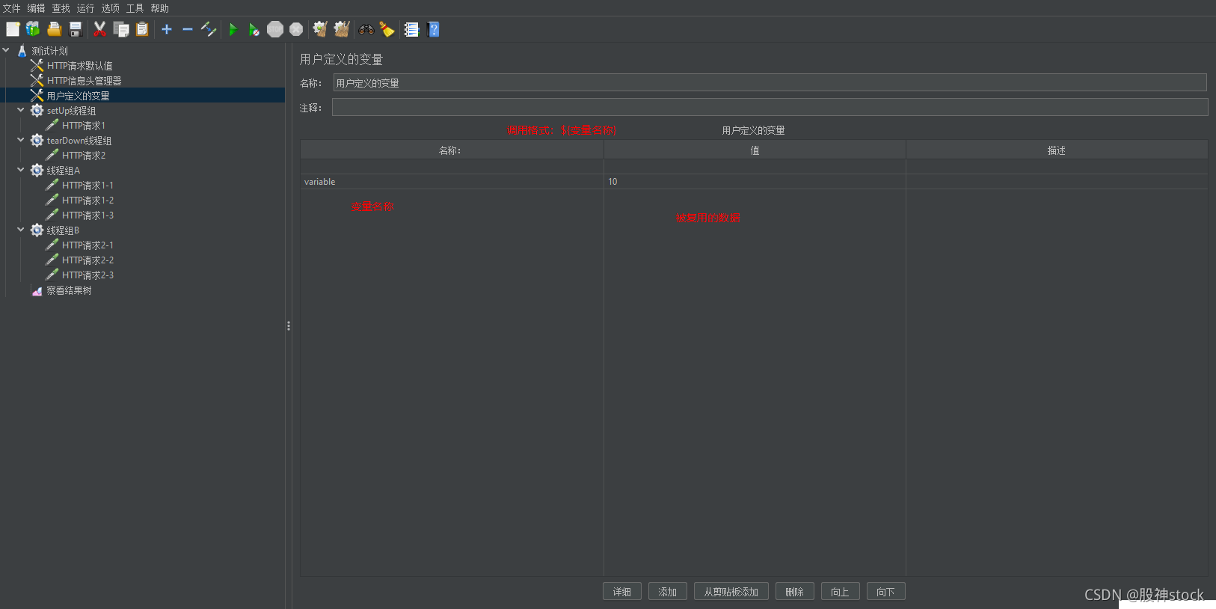Click the 向上 button
Image resolution: width=1216 pixels, height=609 pixels.
(841, 592)
